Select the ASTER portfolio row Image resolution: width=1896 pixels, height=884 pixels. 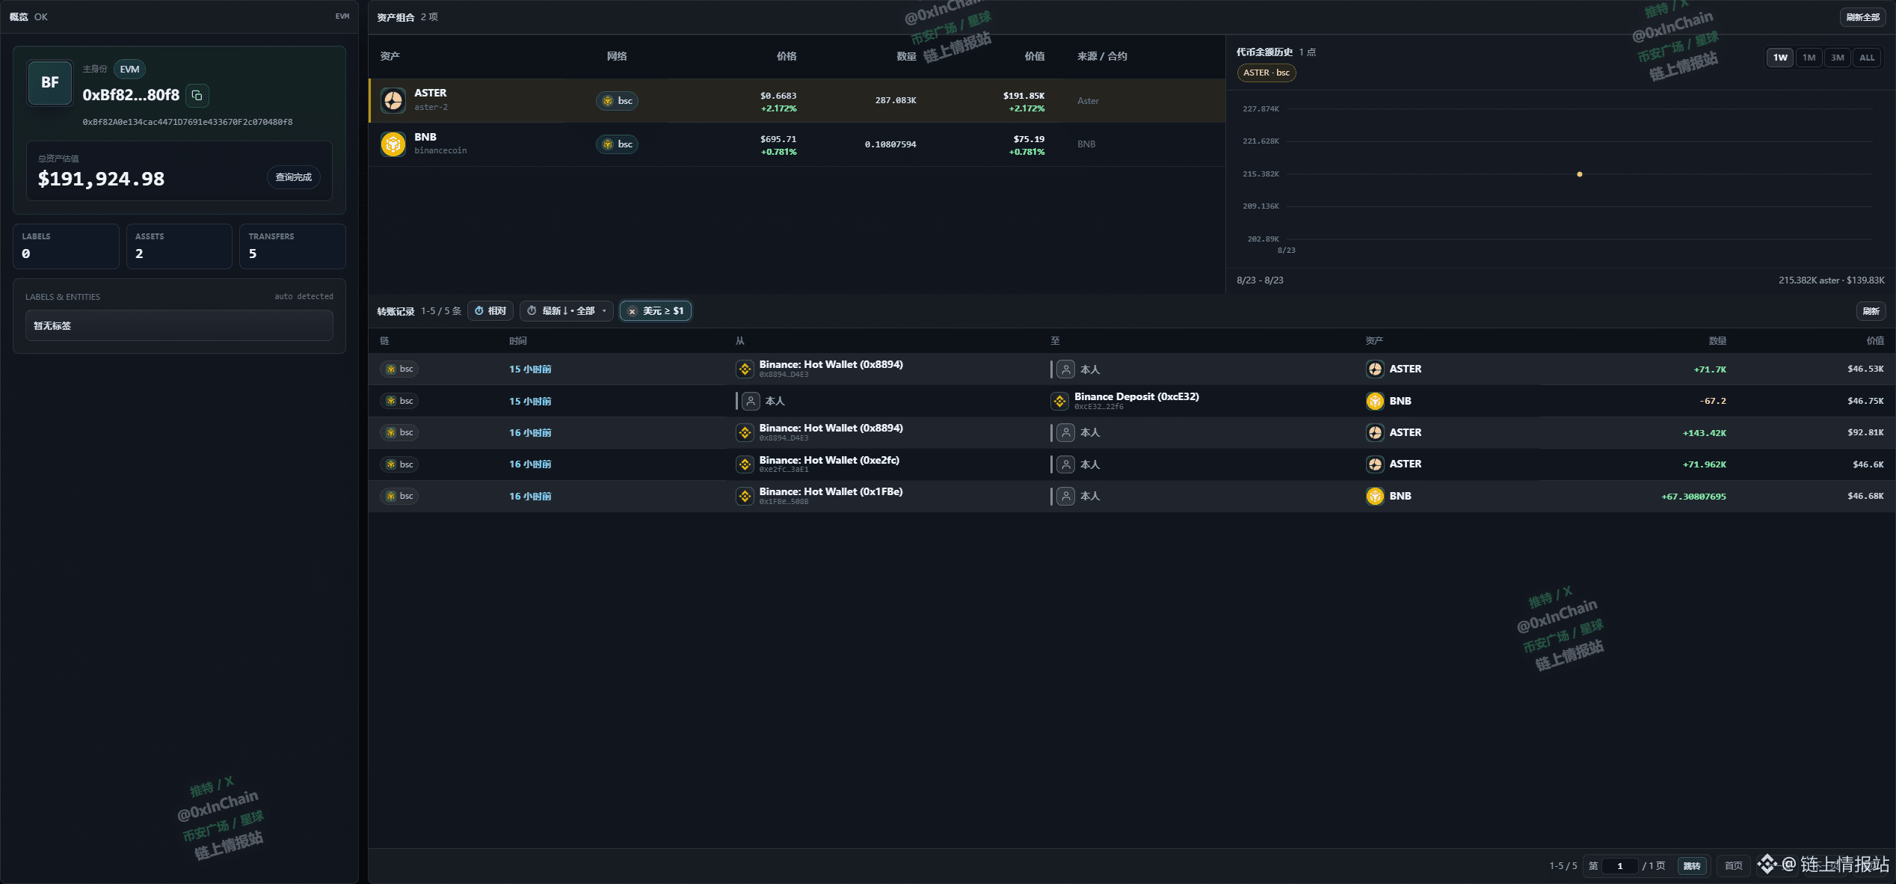[x=797, y=101]
